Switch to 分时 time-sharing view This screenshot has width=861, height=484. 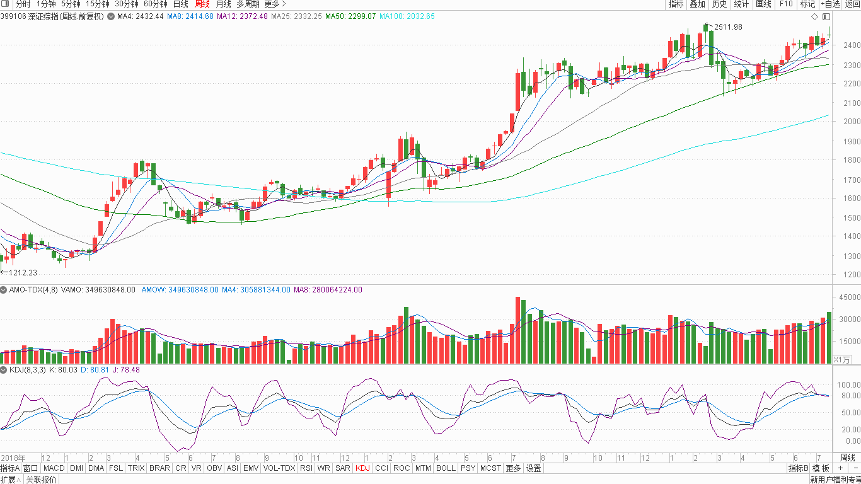(x=23, y=4)
